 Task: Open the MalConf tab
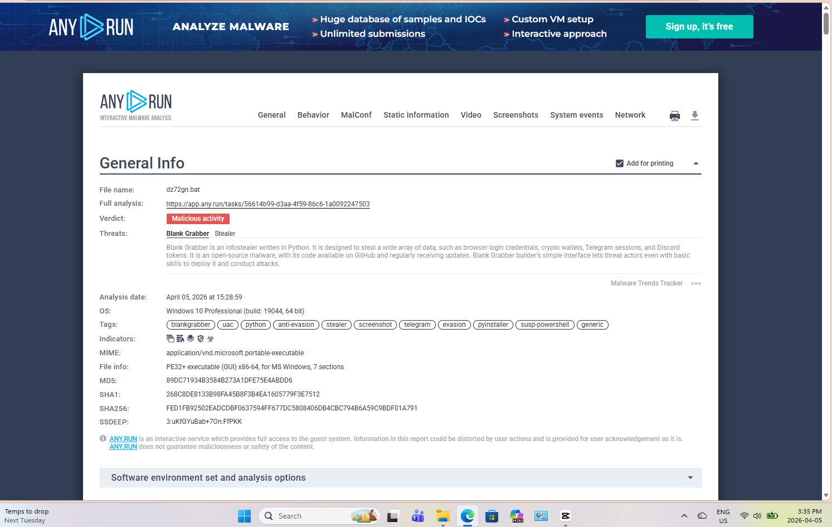point(356,115)
